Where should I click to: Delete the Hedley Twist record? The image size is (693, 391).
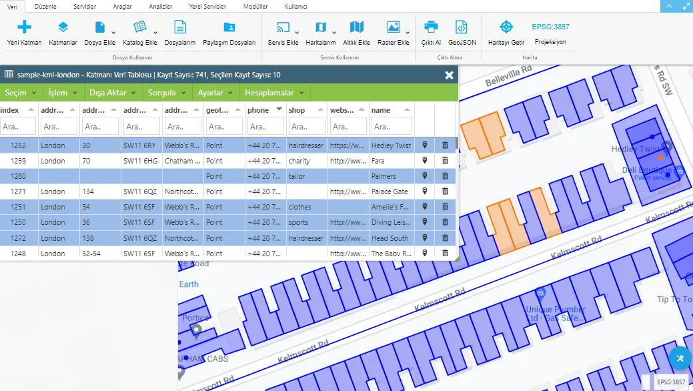(x=445, y=145)
